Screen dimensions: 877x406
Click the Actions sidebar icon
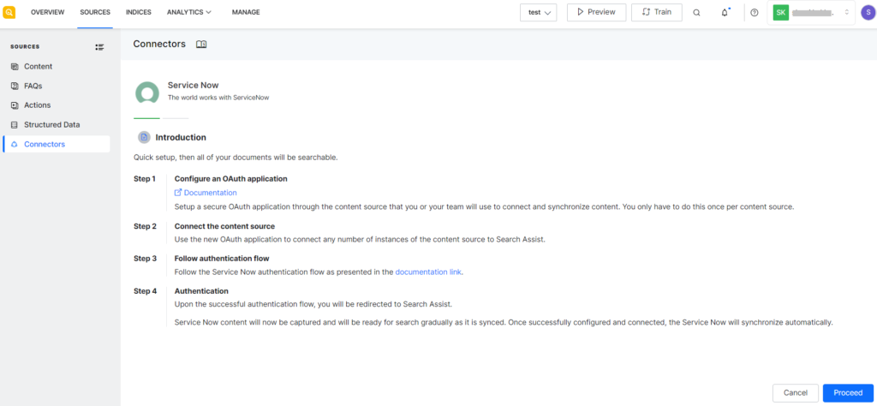15,105
